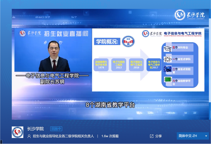Click the 电子信息与电气工程学院2017 box
Image resolution: width=211 pixels, height=144 pixels.
tap(154, 65)
